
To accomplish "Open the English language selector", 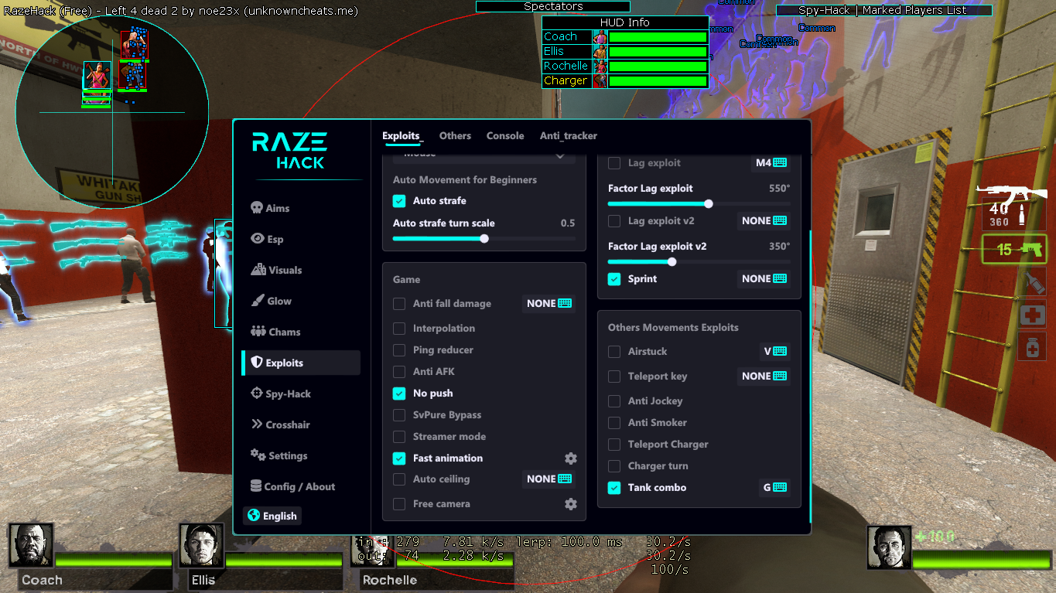I will tap(272, 516).
